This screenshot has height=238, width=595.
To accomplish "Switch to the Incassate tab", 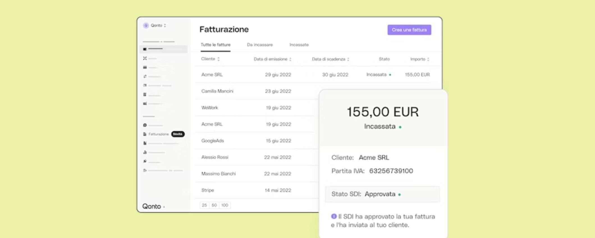I will click(299, 45).
